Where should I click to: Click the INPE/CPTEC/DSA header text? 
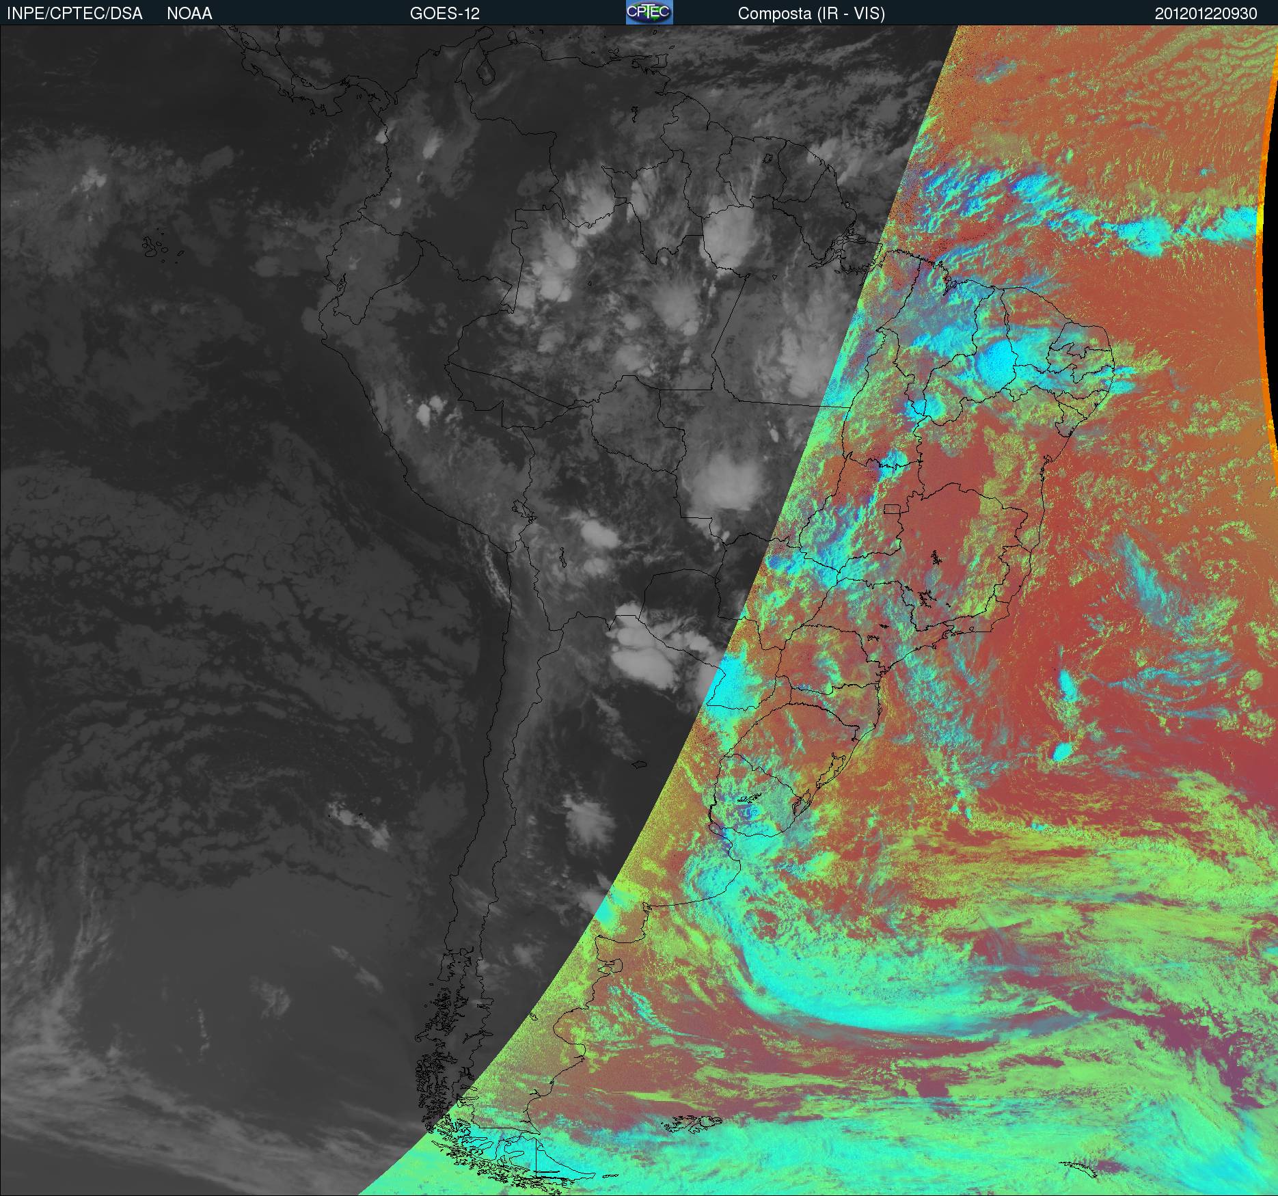pyautogui.click(x=74, y=14)
